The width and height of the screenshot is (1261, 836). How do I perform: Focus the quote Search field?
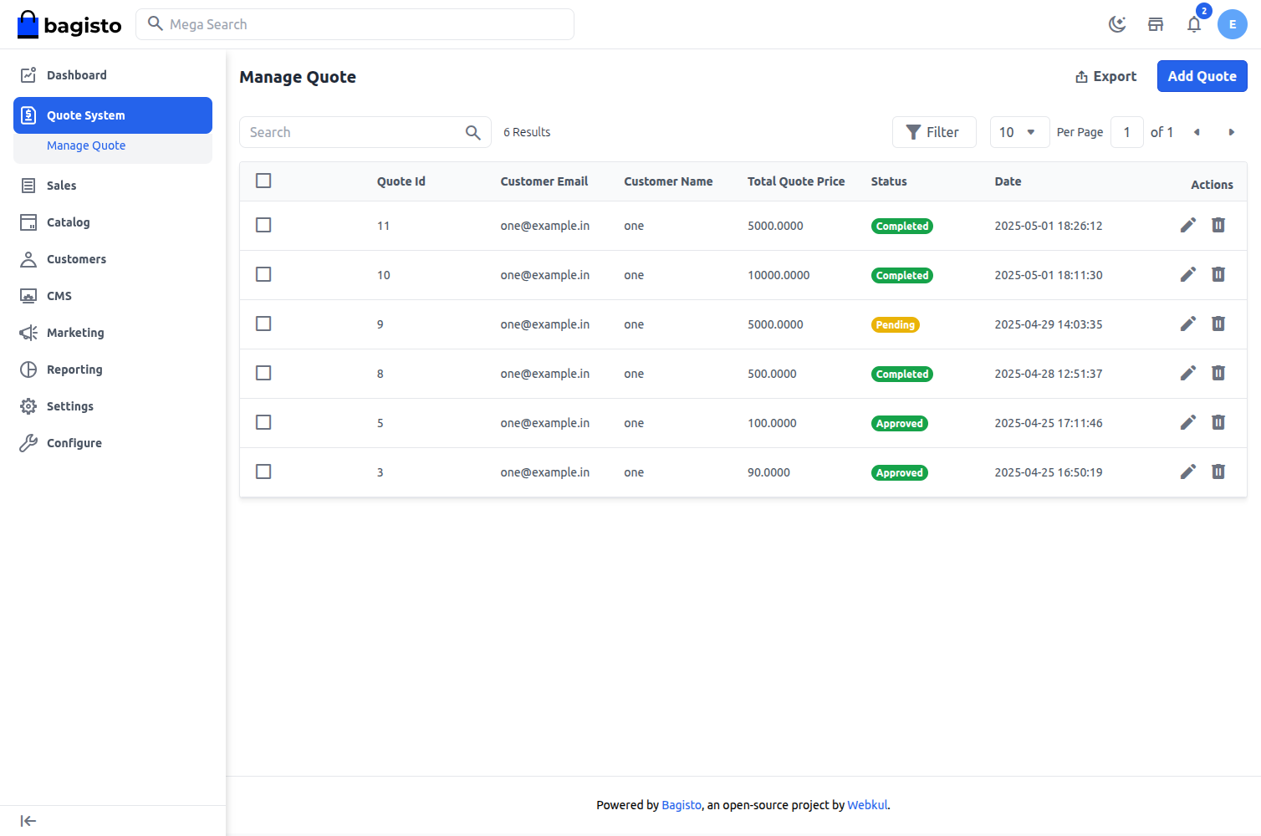(x=365, y=132)
